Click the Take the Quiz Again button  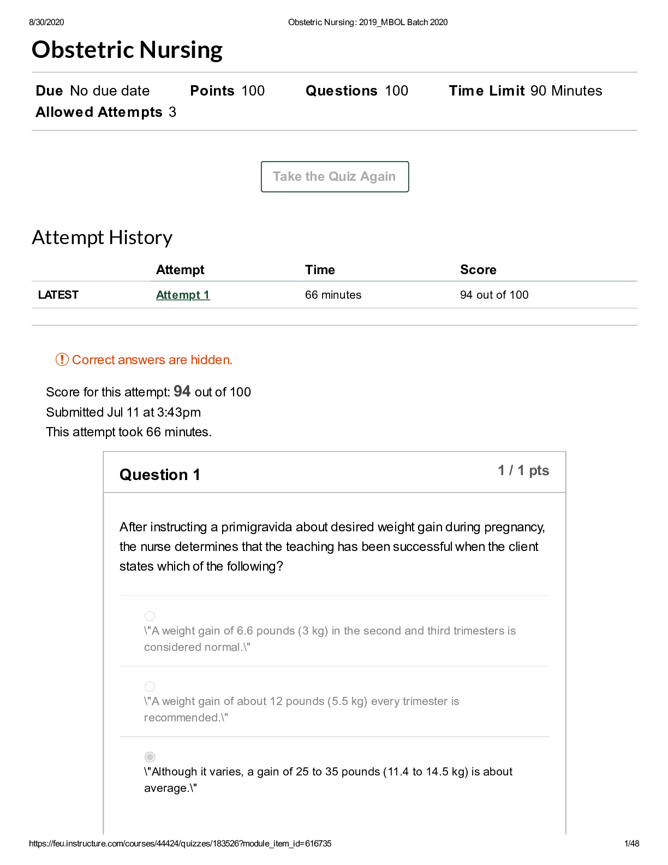(x=335, y=176)
